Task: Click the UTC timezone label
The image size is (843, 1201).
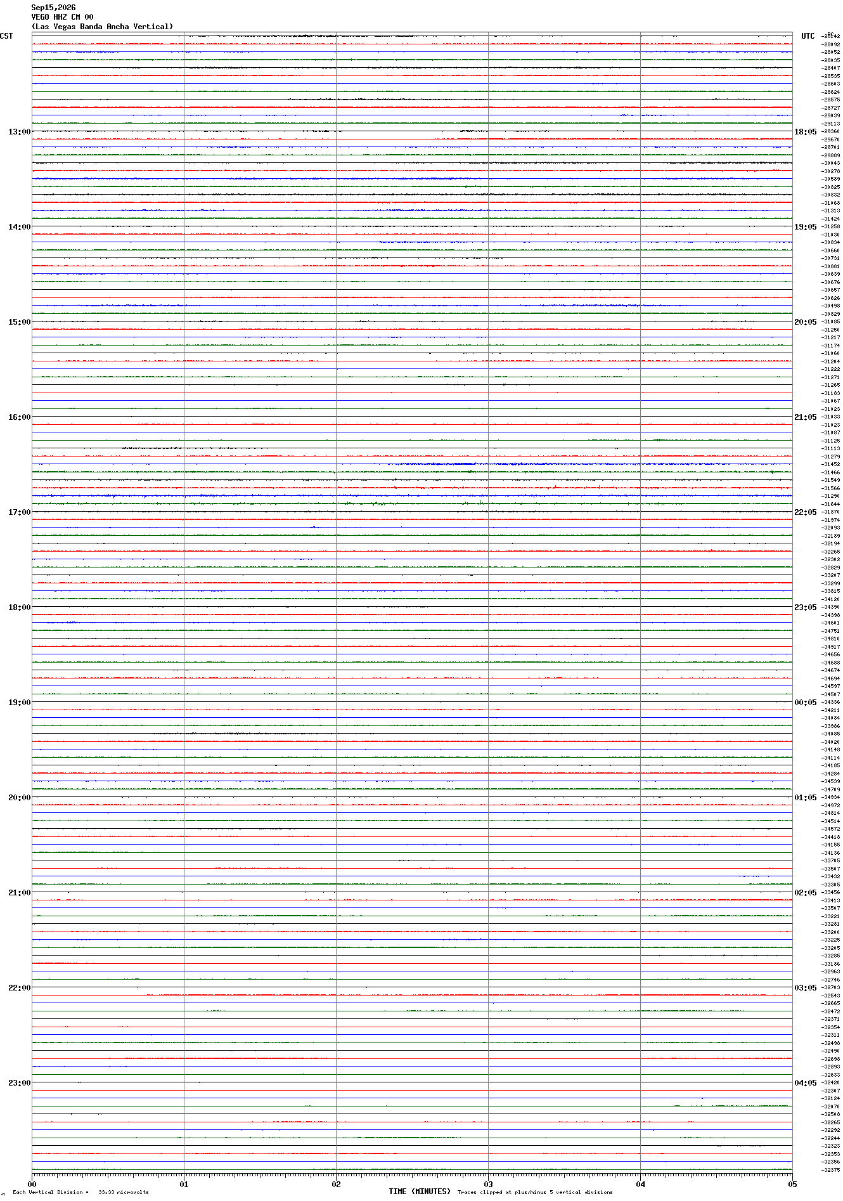Action: pos(808,36)
